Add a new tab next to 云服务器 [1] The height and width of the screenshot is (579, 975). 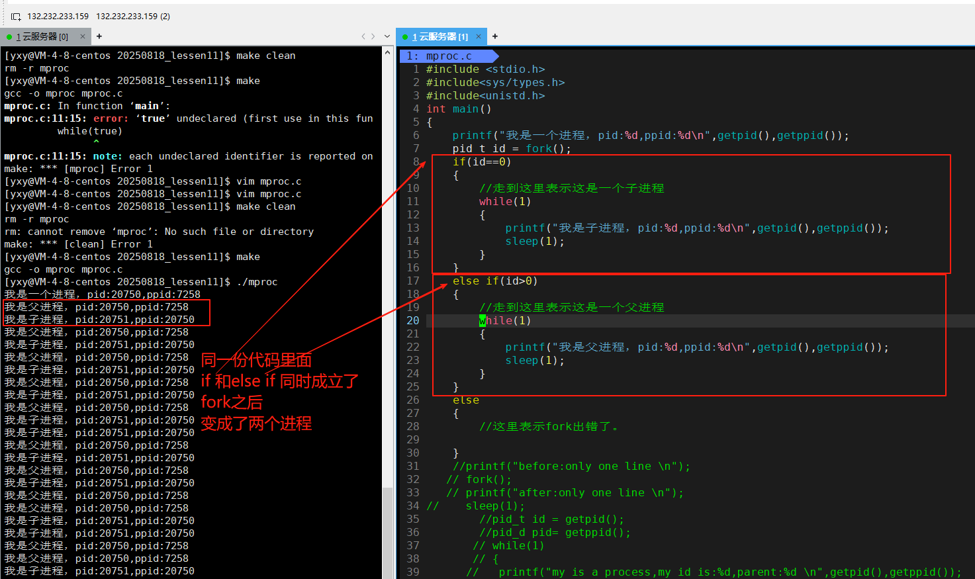495,36
